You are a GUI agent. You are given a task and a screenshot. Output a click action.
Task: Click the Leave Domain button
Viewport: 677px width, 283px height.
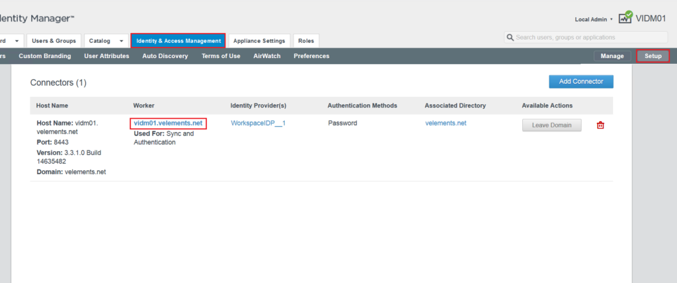click(552, 125)
